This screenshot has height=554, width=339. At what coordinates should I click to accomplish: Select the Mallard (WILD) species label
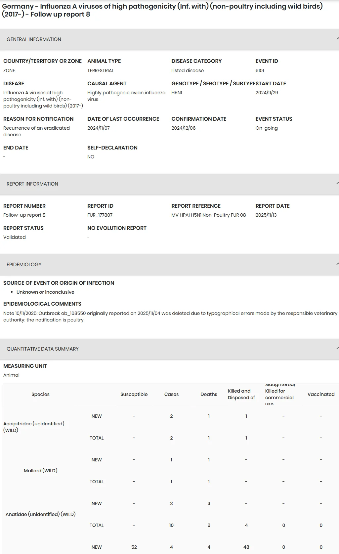(x=40, y=470)
